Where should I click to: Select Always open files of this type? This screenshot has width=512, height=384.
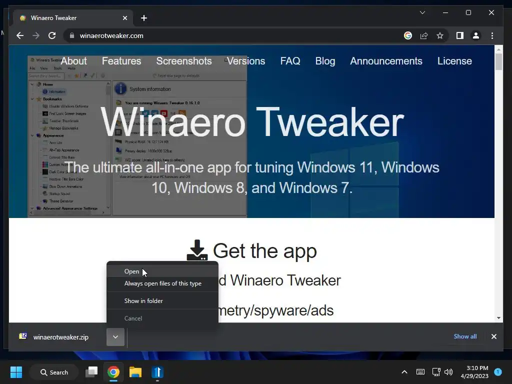[x=162, y=283]
